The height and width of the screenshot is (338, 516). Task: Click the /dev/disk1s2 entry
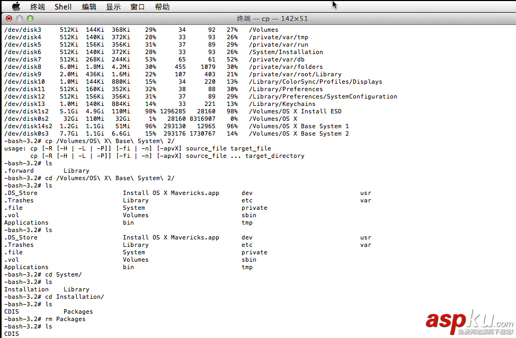click(26, 111)
